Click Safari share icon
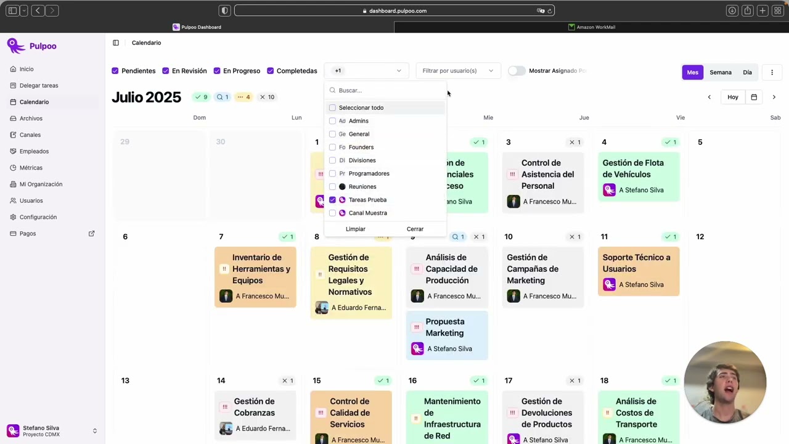Viewport: 789px width, 444px height. tap(747, 10)
